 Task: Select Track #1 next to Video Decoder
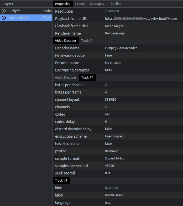click(x=87, y=40)
